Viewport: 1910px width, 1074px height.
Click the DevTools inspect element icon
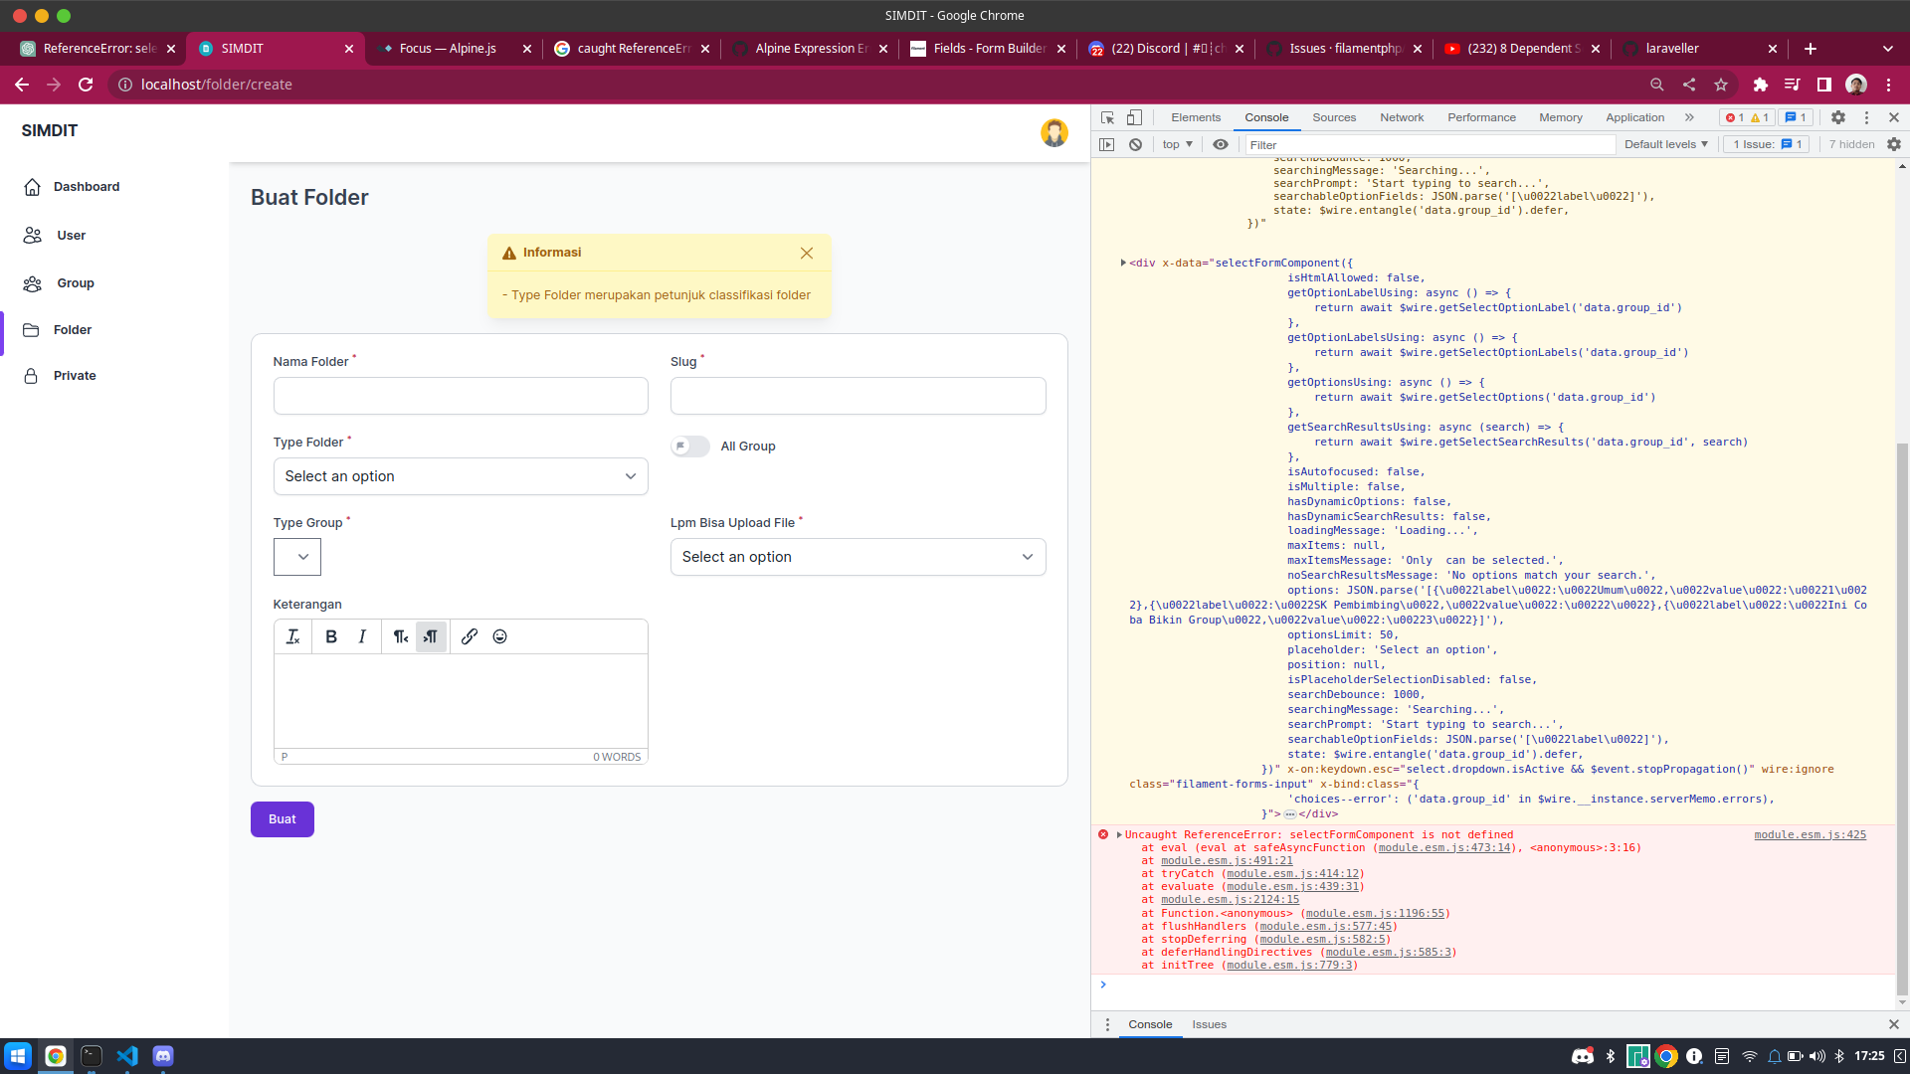point(1107,117)
